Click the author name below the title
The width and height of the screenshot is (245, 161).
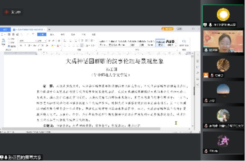click(112, 69)
